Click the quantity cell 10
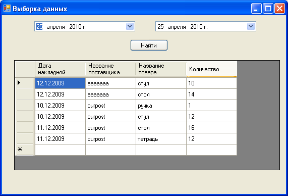The image size is (288, 196). 212,83
